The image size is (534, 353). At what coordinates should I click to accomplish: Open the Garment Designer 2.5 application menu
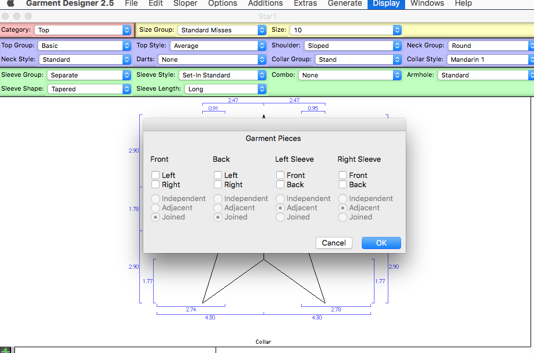click(x=70, y=3)
